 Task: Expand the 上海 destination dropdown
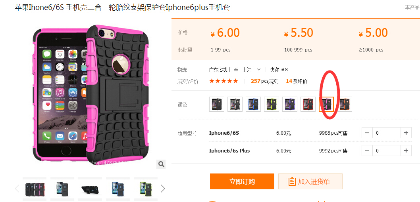tap(259, 70)
